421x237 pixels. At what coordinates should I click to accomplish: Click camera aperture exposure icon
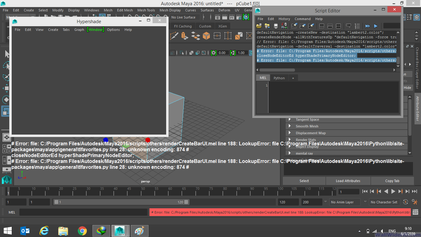tap(214, 53)
